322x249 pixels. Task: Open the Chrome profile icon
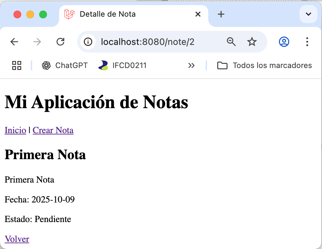pos(284,42)
